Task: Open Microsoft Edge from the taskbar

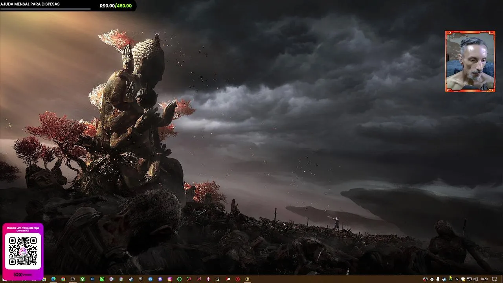Action: click(x=53, y=279)
